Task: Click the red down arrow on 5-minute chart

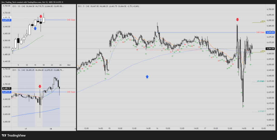Action: 237,19
